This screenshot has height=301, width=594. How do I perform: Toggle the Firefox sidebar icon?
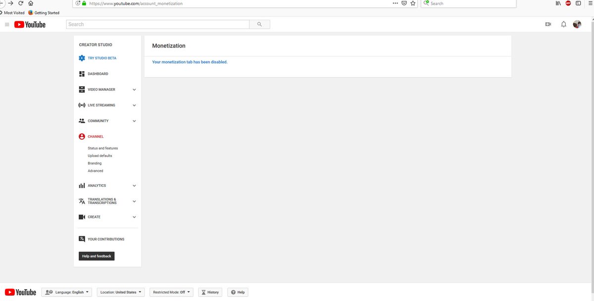click(x=578, y=3)
